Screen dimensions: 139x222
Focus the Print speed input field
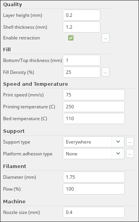click(x=94, y=95)
